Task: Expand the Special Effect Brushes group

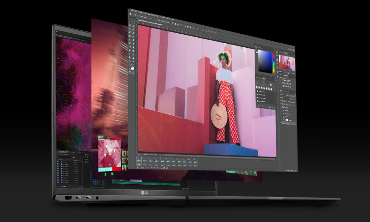Action: pos(262,101)
